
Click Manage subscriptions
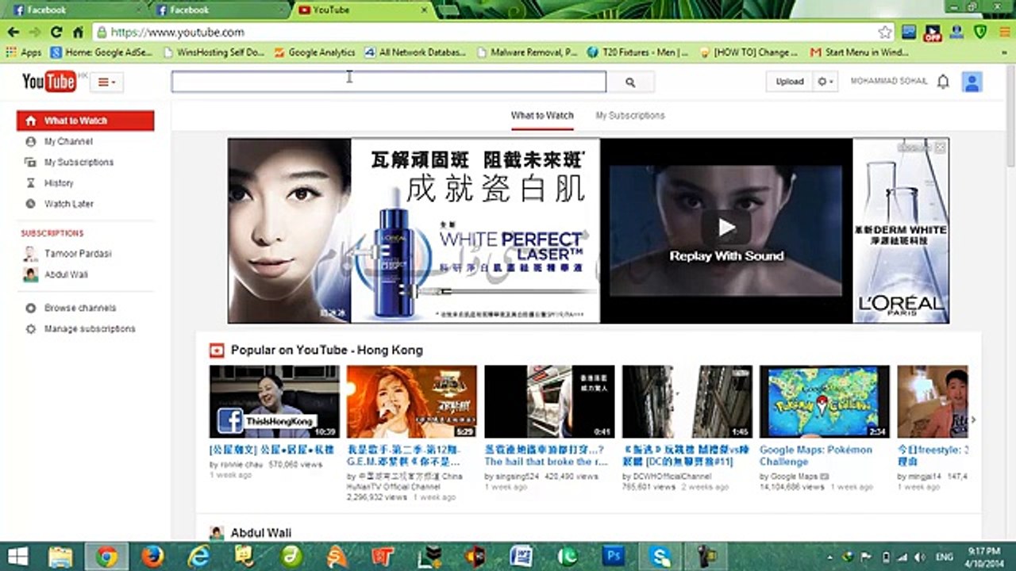point(89,328)
